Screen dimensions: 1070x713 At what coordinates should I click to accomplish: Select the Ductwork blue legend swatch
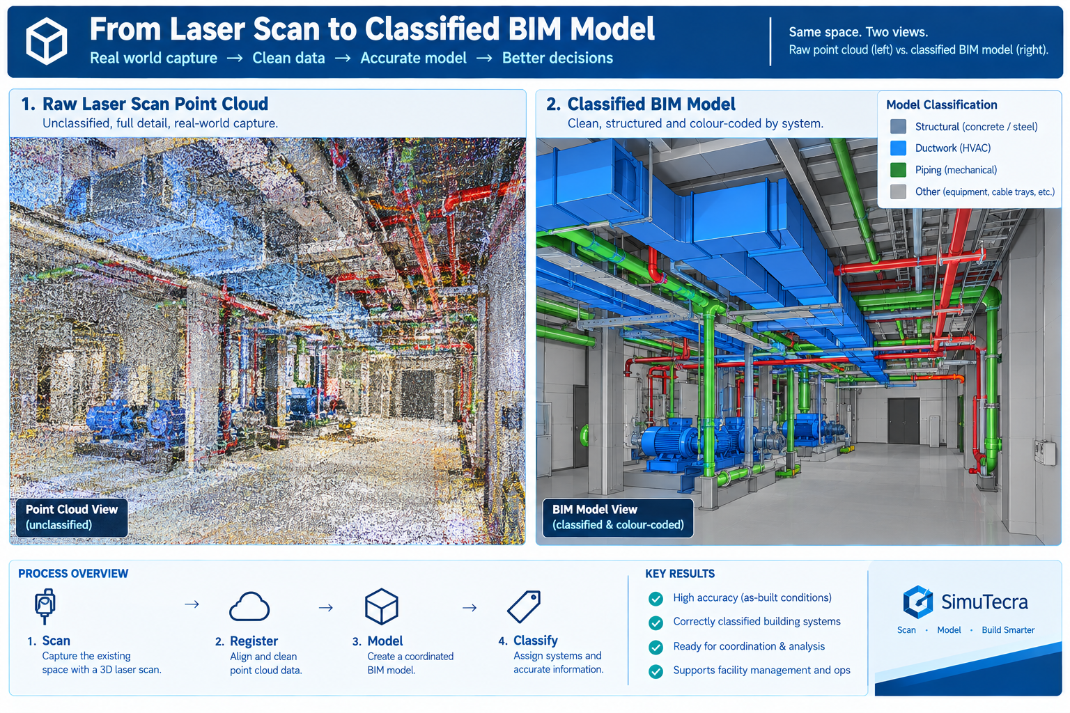click(x=898, y=148)
